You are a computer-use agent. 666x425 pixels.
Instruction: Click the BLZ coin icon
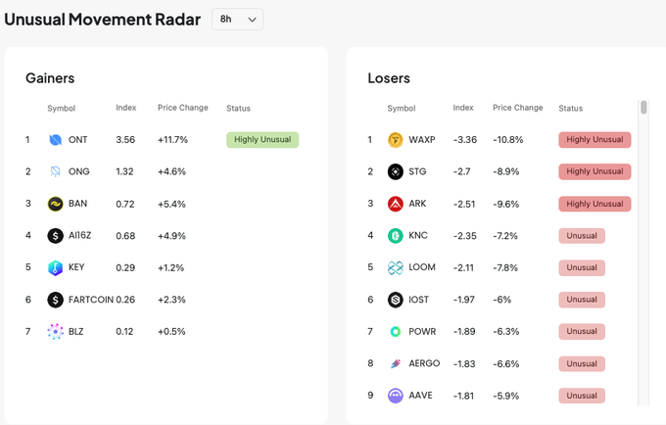click(x=56, y=331)
